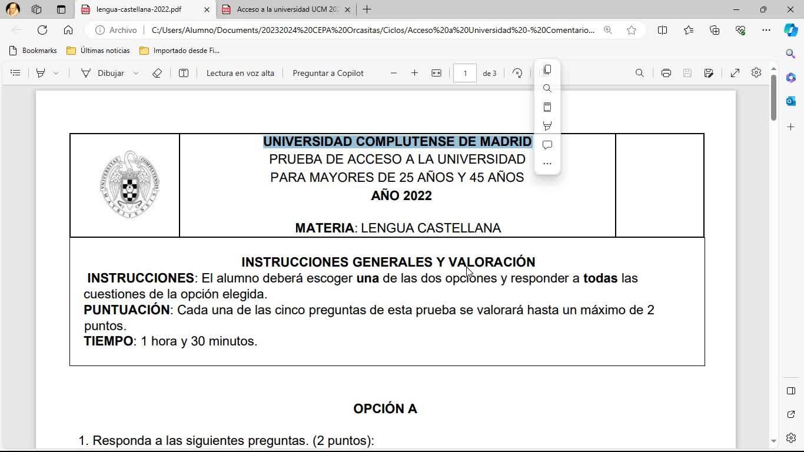Open sidebar settings gear
Screen dimensions: 804x452
791,438
